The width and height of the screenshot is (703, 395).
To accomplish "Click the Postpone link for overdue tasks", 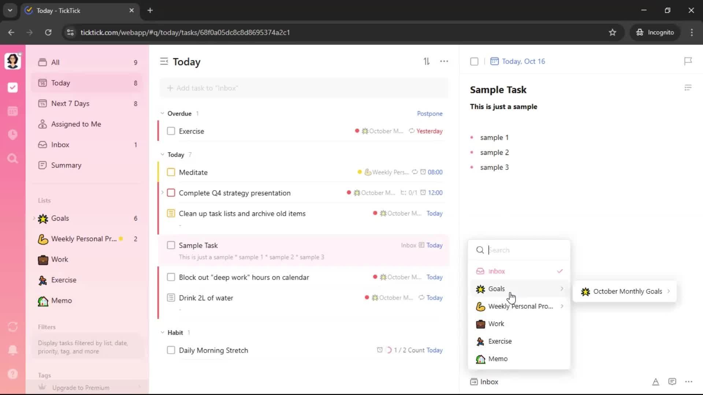I will (429, 114).
